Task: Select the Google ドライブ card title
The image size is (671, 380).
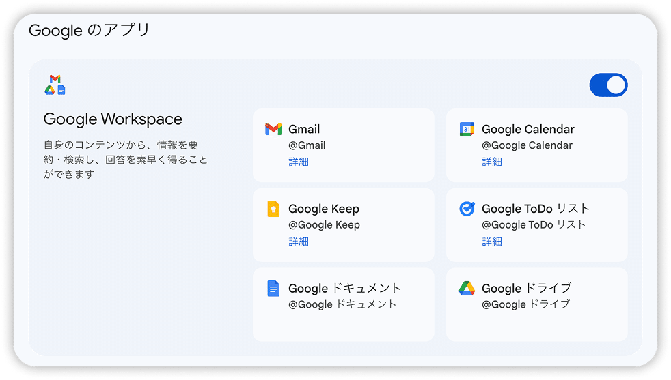Action: tap(526, 289)
